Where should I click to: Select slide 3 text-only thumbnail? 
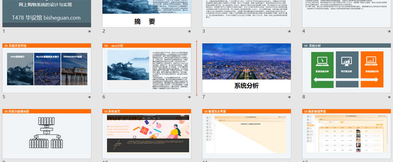(247, 14)
